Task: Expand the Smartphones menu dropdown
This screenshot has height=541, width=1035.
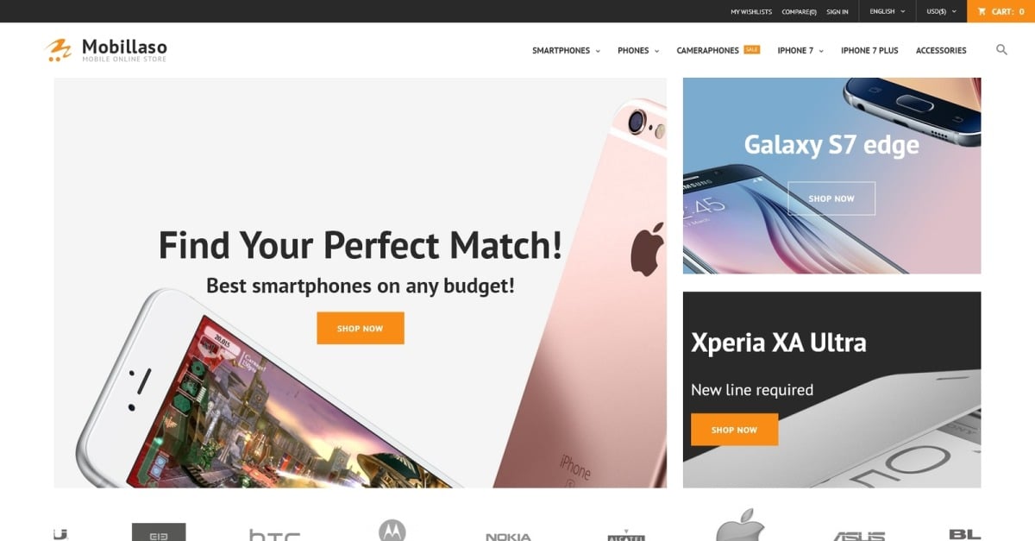Action: point(566,51)
